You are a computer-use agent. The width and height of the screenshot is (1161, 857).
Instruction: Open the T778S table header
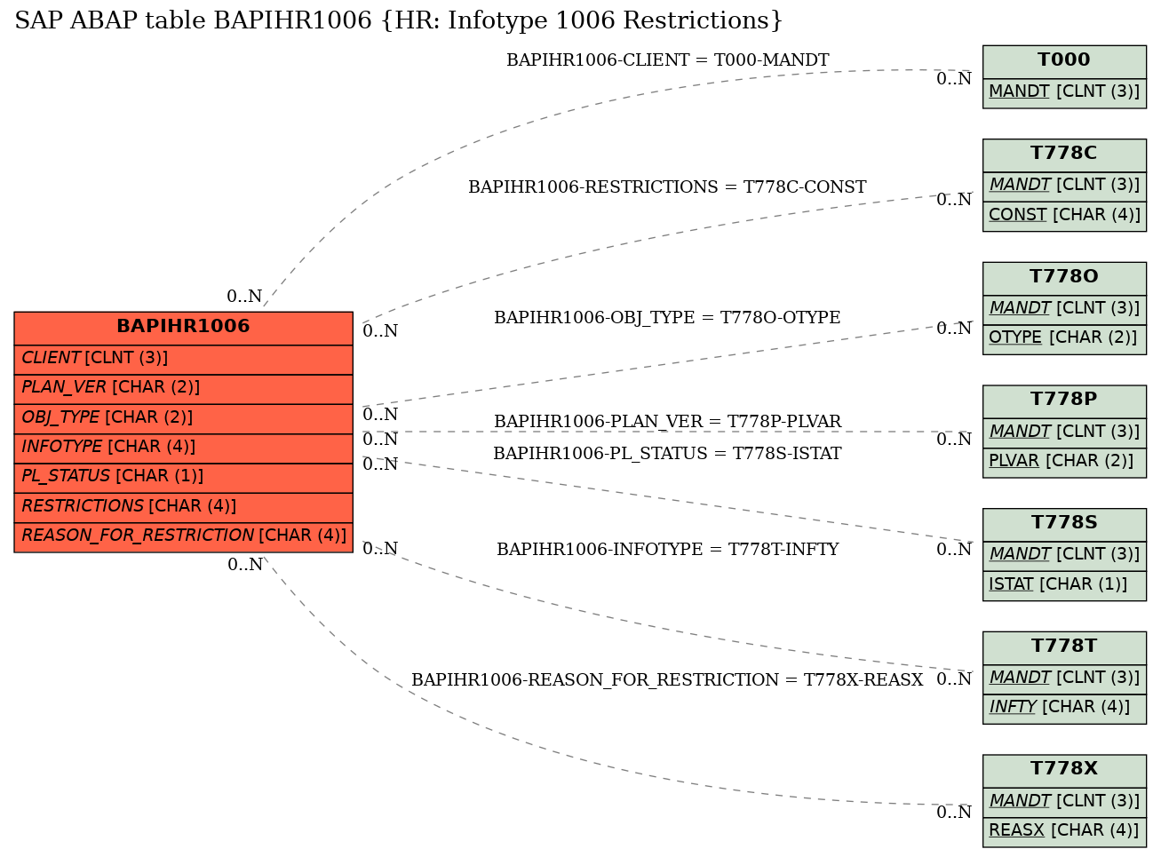[x=1064, y=523]
